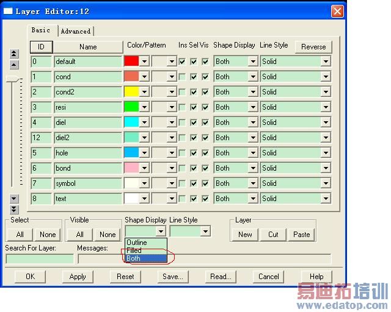Create a New layer

(245, 235)
